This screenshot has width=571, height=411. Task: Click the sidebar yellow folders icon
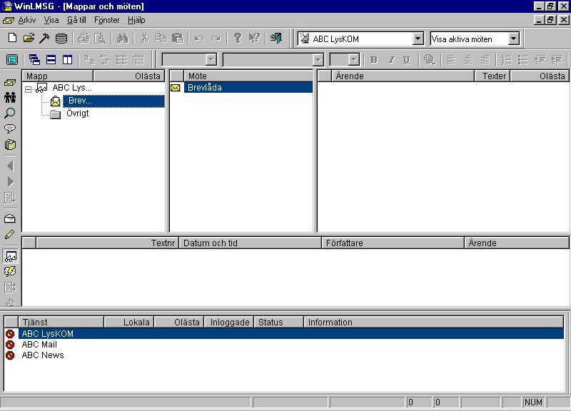point(10,145)
